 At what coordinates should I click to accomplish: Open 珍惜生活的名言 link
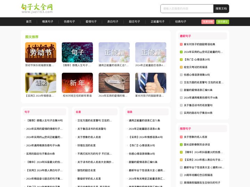pos(86,145)
